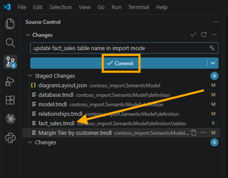Image resolution: width=228 pixels, height=178 pixels.
Task: Open the Search view in activity bar
Action: (10, 43)
